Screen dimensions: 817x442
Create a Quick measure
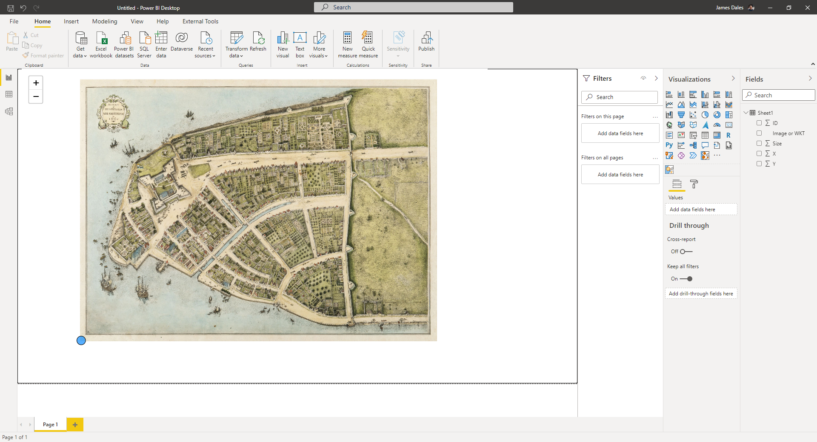[368, 44]
